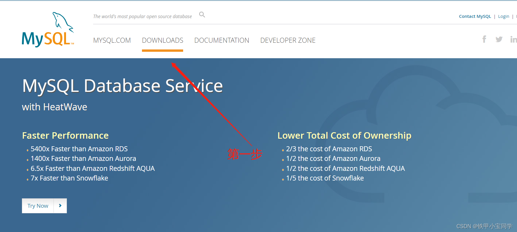The width and height of the screenshot is (517, 232).
Task: Click '6.5x Faster than Amazon Redshift AQUA'
Action: [93, 169]
